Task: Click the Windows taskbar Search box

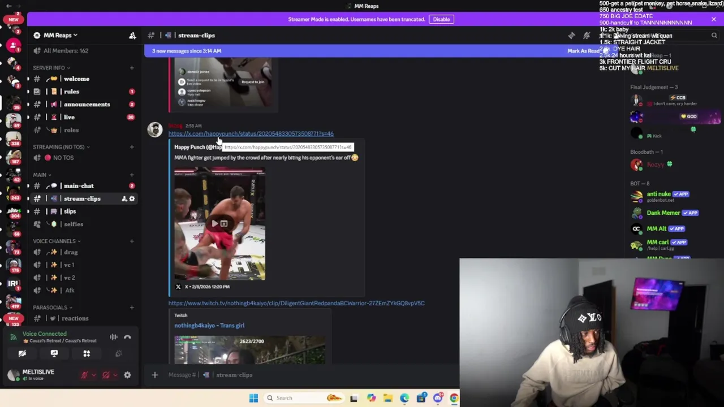Action: [x=305, y=398]
